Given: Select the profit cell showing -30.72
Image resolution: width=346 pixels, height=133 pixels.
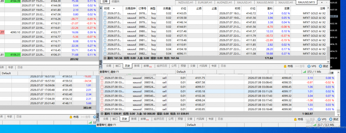Looking at the screenshot, I should click(x=269, y=36).
